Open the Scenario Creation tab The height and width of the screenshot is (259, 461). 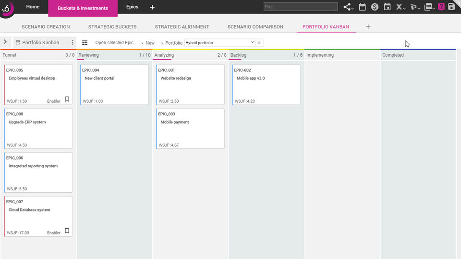pyautogui.click(x=46, y=27)
